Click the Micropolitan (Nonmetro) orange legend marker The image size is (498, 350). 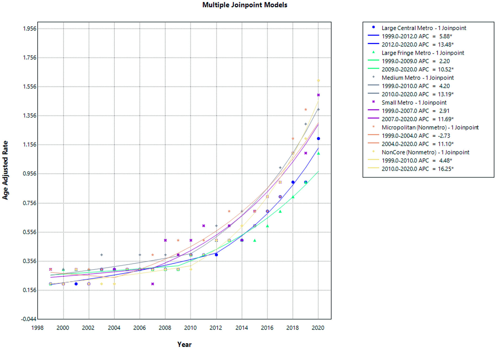[373, 127]
